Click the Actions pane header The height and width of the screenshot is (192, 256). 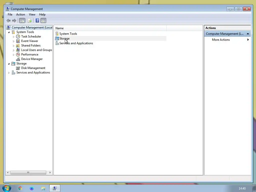227,28
